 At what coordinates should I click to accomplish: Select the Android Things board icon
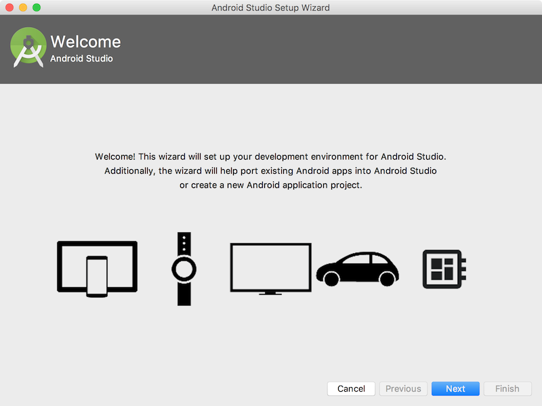coord(444,269)
